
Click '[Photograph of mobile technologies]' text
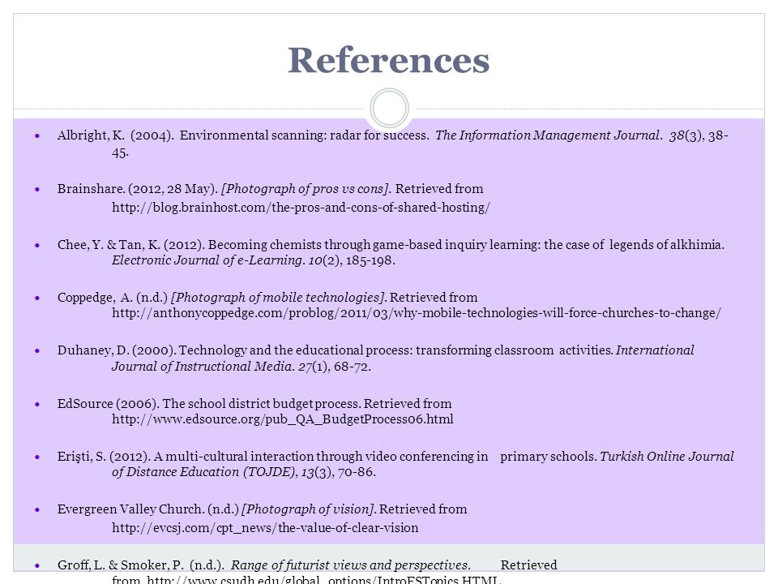(x=278, y=298)
